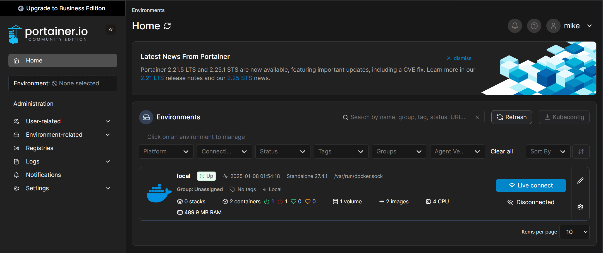Click Live connect button

pyautogui.click(x=531, y=185)
